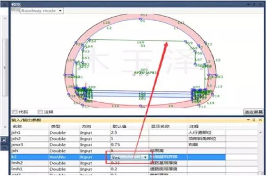Click the small square icon on the left sidebar

(4, 140)
